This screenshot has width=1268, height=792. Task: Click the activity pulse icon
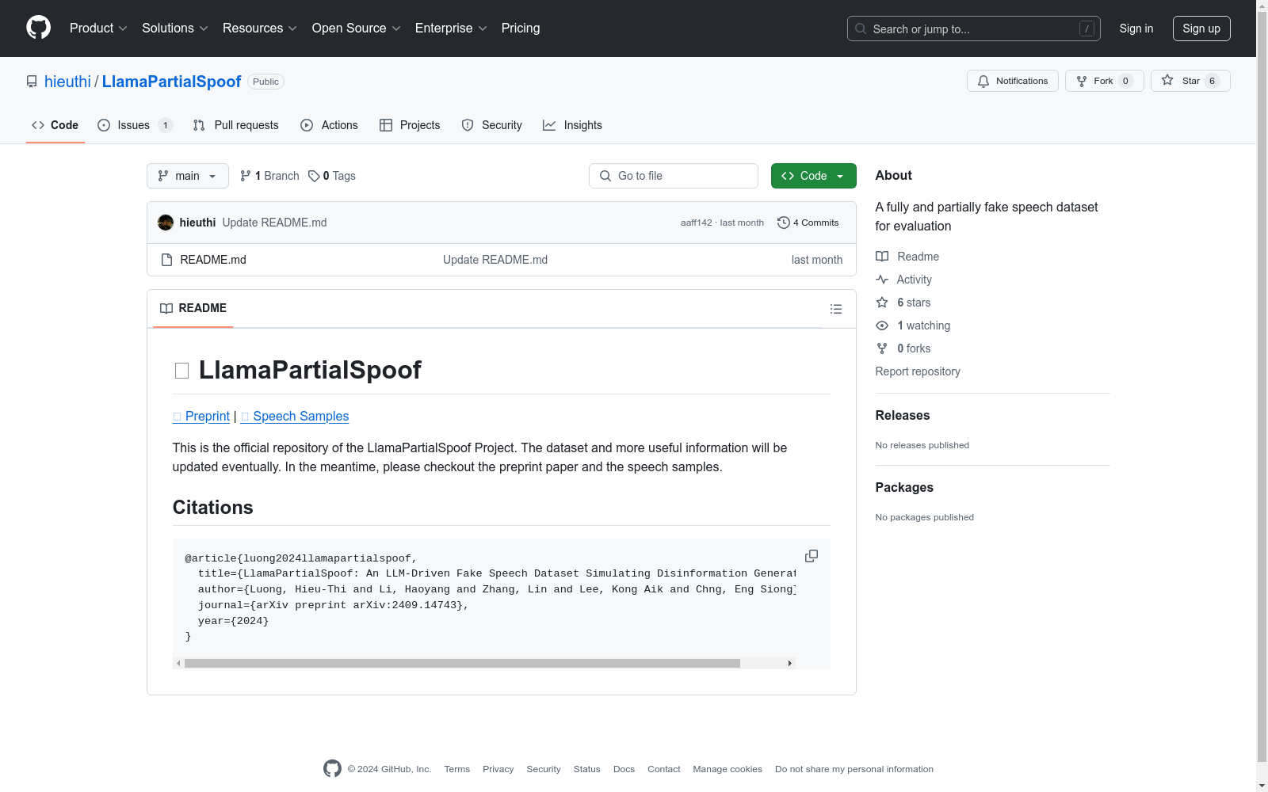pyautogui.click(x=882, y=280)
